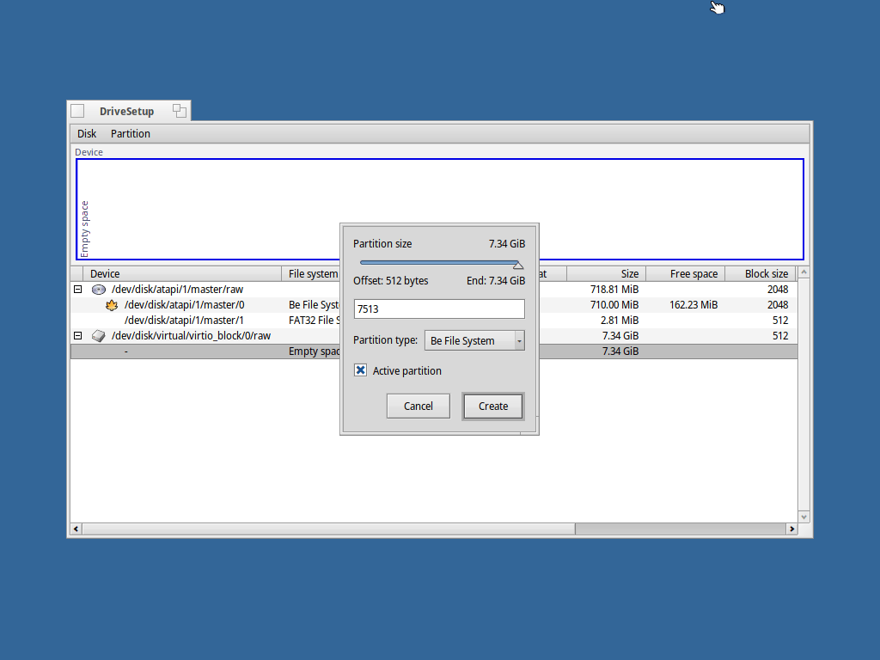Viewport: 880px width, 660px height.
Task: Click the 2.81 MiB size value
Action: click(619, 321)
